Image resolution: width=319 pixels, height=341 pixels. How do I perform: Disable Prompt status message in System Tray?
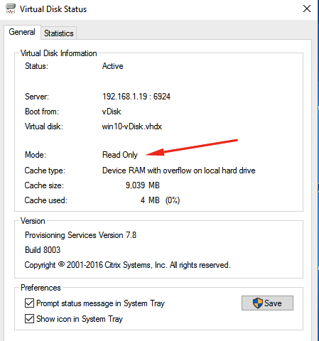pyautogui.click(x=29, y=303)
